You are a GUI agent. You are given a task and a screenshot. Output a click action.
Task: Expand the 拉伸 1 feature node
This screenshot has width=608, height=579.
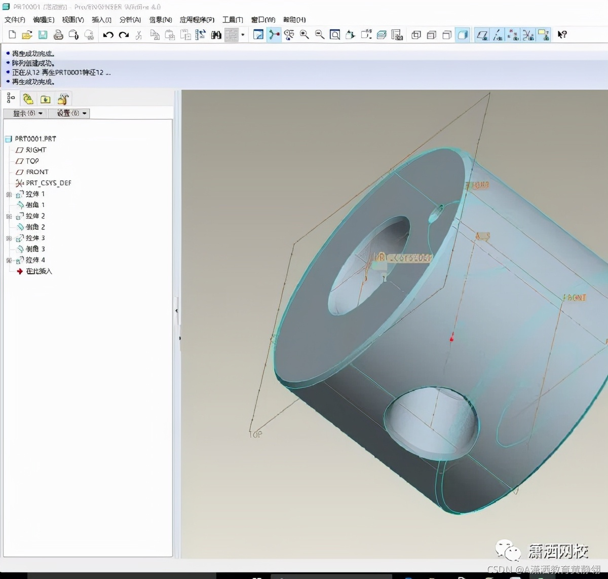click(9, 194)
